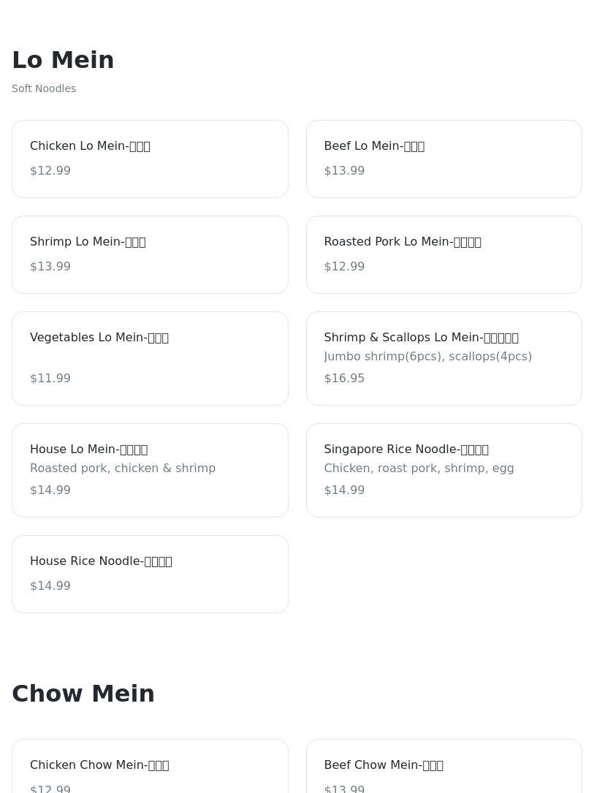Click the Lo Mein section heading
The height and width of the screenshot is (793, 594).
[63, 60]
